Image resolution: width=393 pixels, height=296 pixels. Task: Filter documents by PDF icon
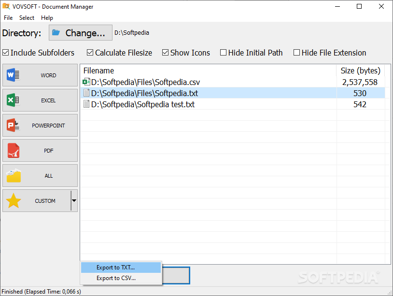pos(13,150)
